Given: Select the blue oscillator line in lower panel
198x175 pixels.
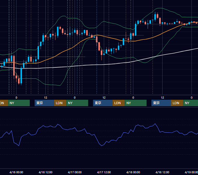Looking at the screenshot, I should point(96,138).
